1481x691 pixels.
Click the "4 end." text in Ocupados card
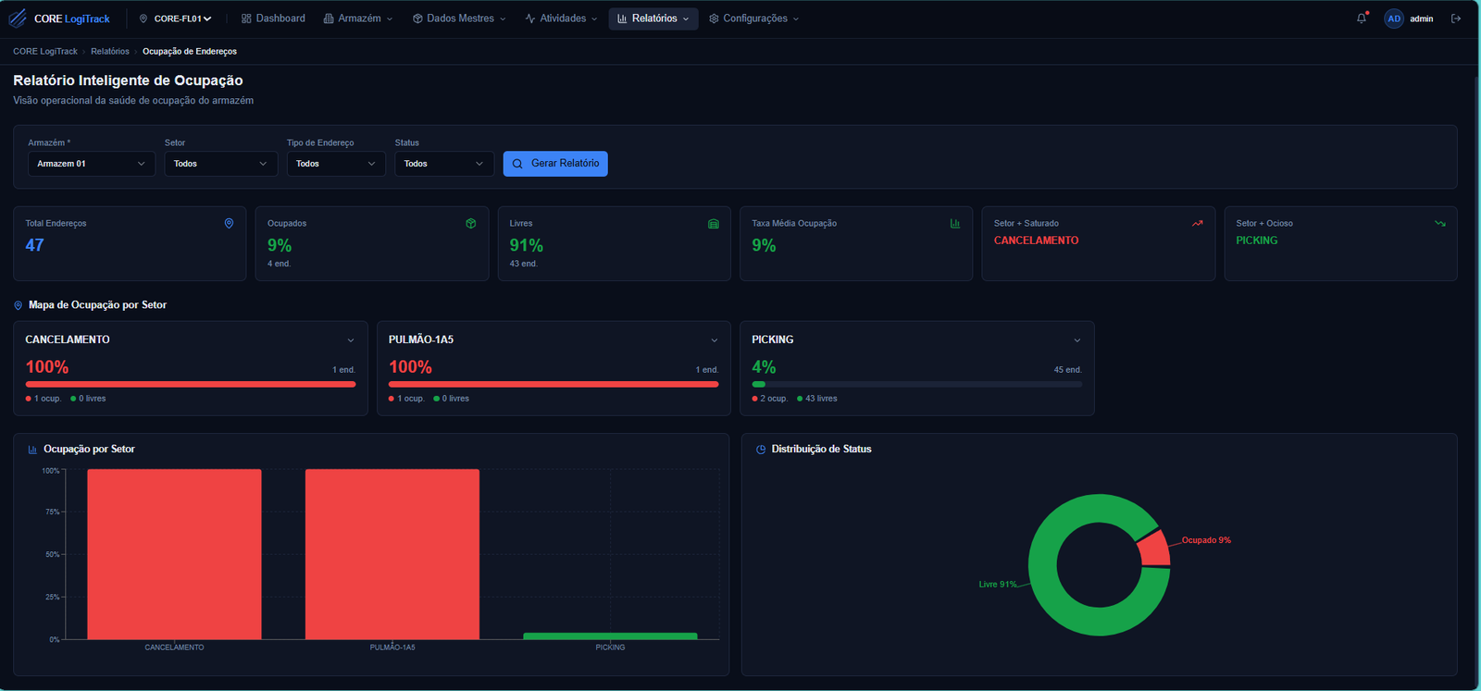coord(280,264)
